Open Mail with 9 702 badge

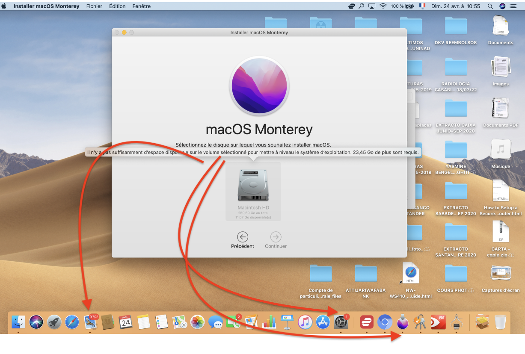point(90,322)
